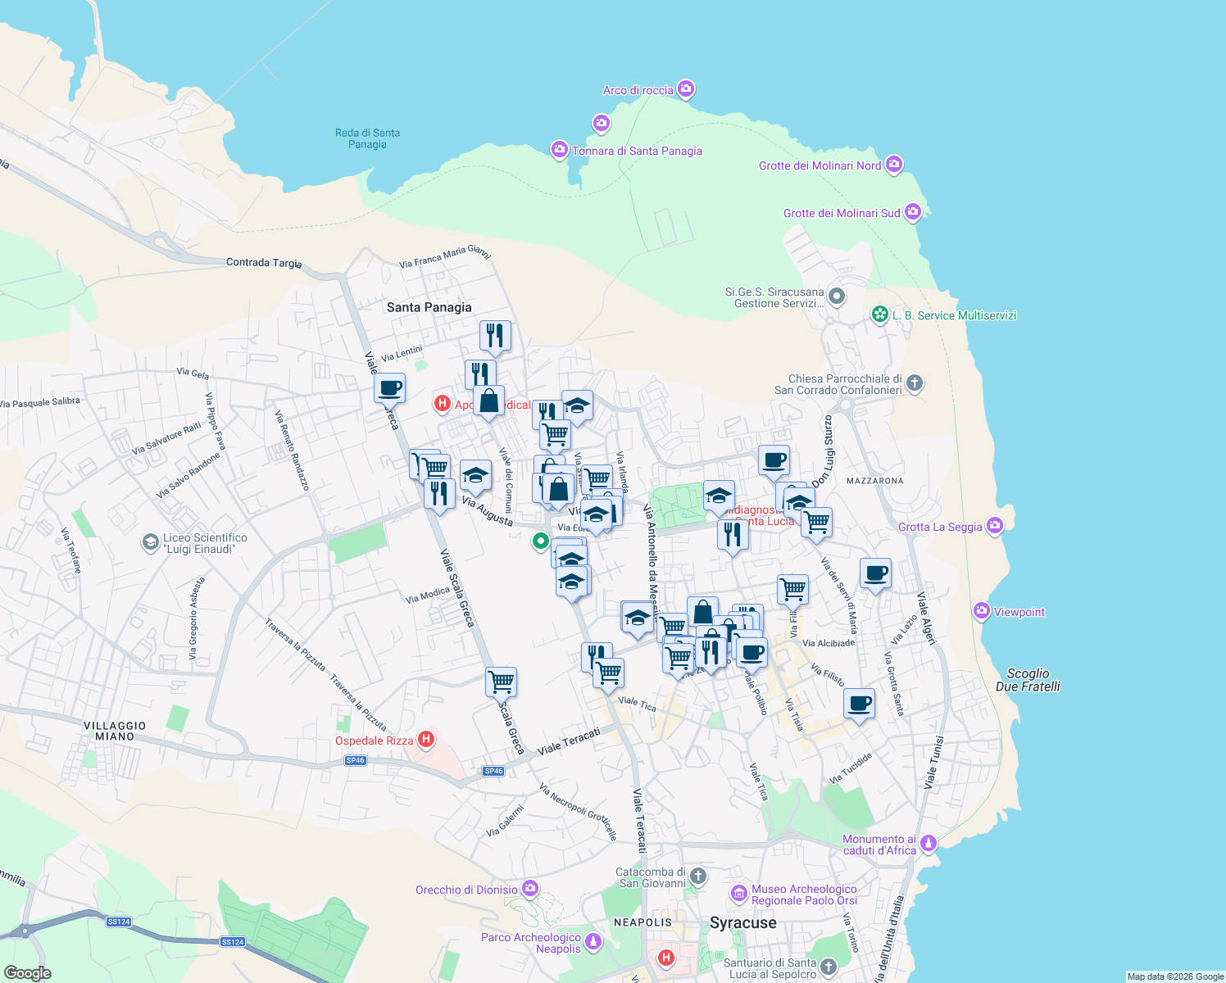Click the Google logo in the corner
The image size is (1226, 983).
pyautogui.click(x=27, y=972)
